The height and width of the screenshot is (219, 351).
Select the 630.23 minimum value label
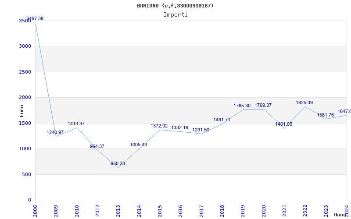[118, 163]
